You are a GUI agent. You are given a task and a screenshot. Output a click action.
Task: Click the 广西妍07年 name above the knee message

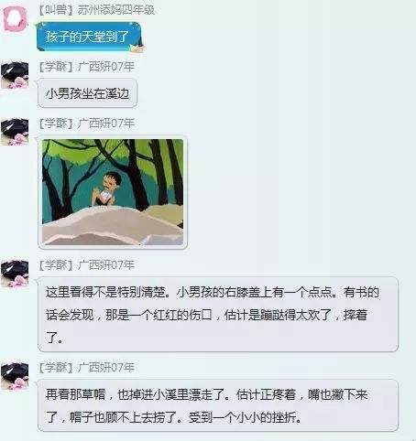(x=106, y=264)
